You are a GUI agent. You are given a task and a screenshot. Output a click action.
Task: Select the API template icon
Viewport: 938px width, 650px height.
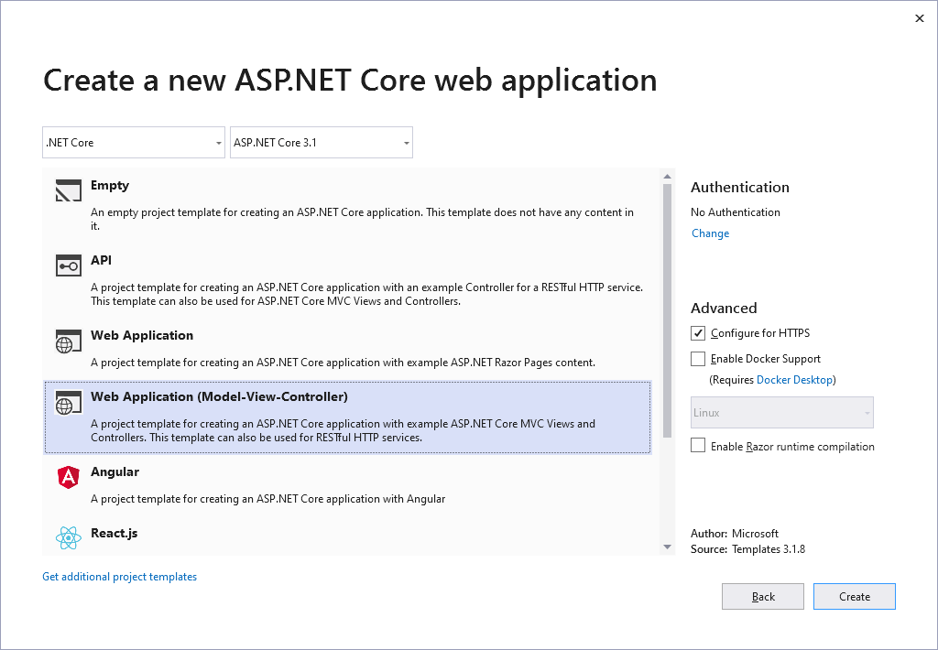coord(69,266)
